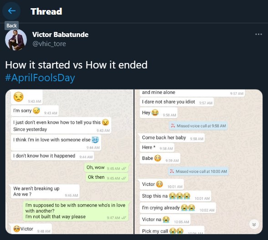Open Victor Babatunde's profile picture

click(x=16, y=40)
